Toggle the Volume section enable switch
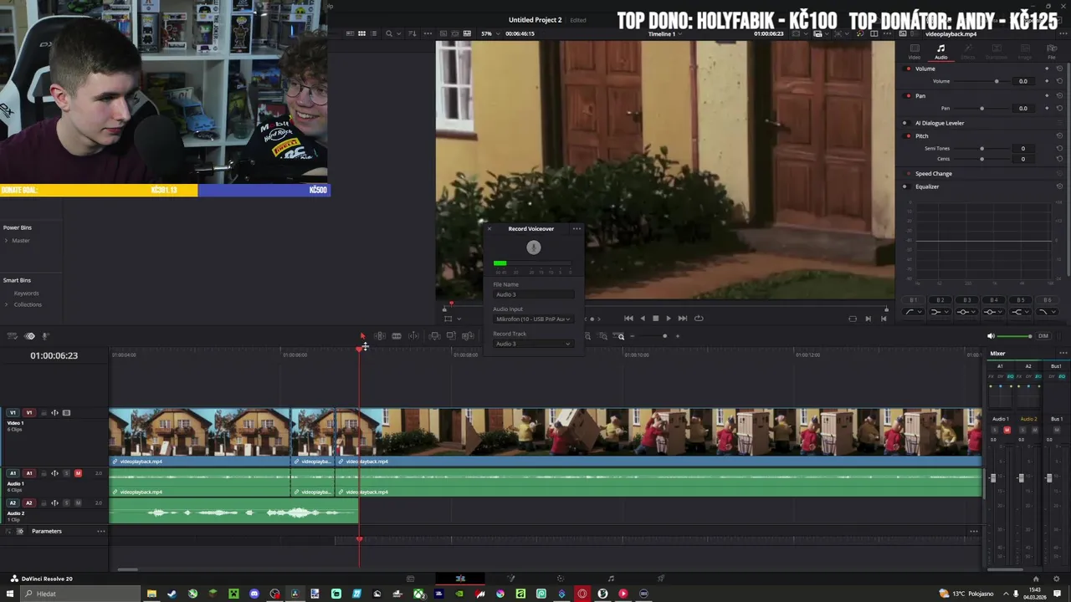Screen dimensions: 1071x602 (x=909, y=69)
